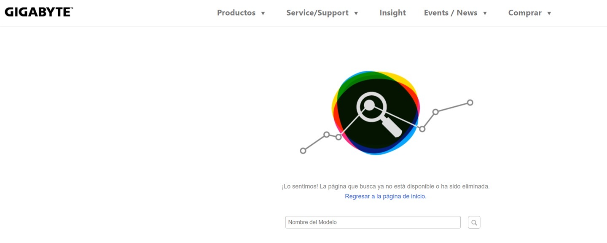The image size is (607, 243).
Task: Open the Comprar menu
Action: [525, 13]
